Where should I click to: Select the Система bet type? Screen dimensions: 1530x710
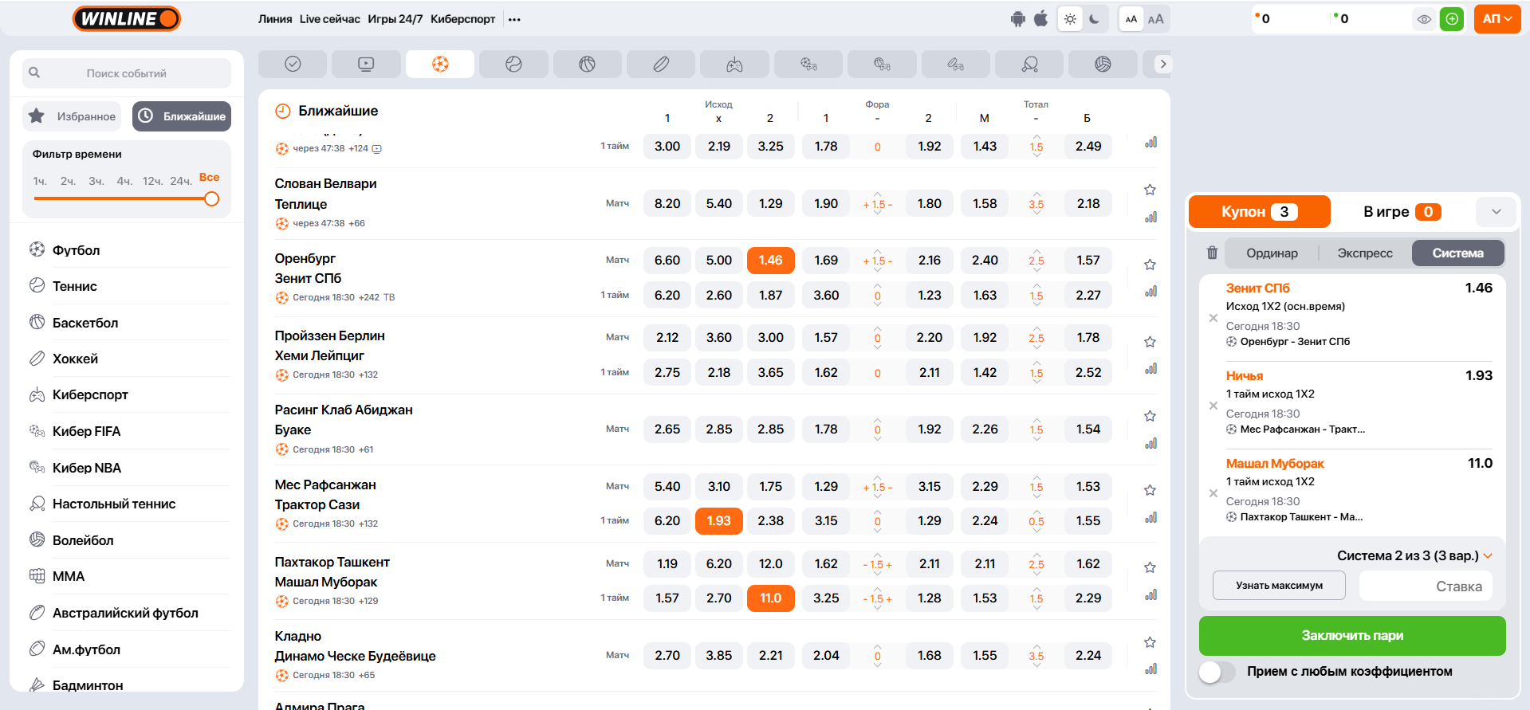click(1457, 253)
